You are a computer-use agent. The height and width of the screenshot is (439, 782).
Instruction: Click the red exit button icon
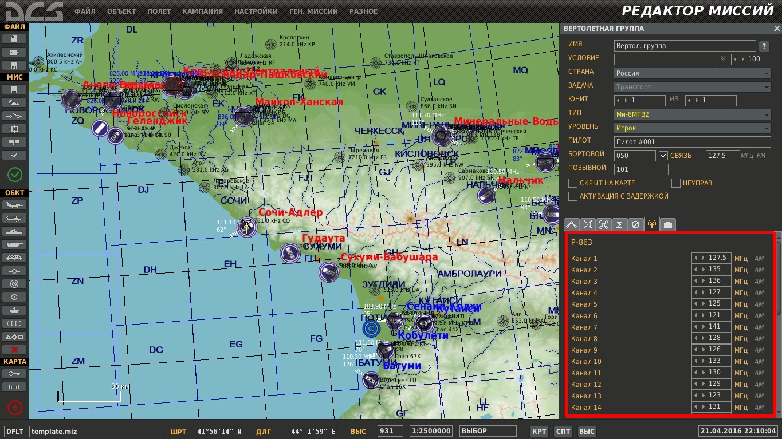pos(14,407)
